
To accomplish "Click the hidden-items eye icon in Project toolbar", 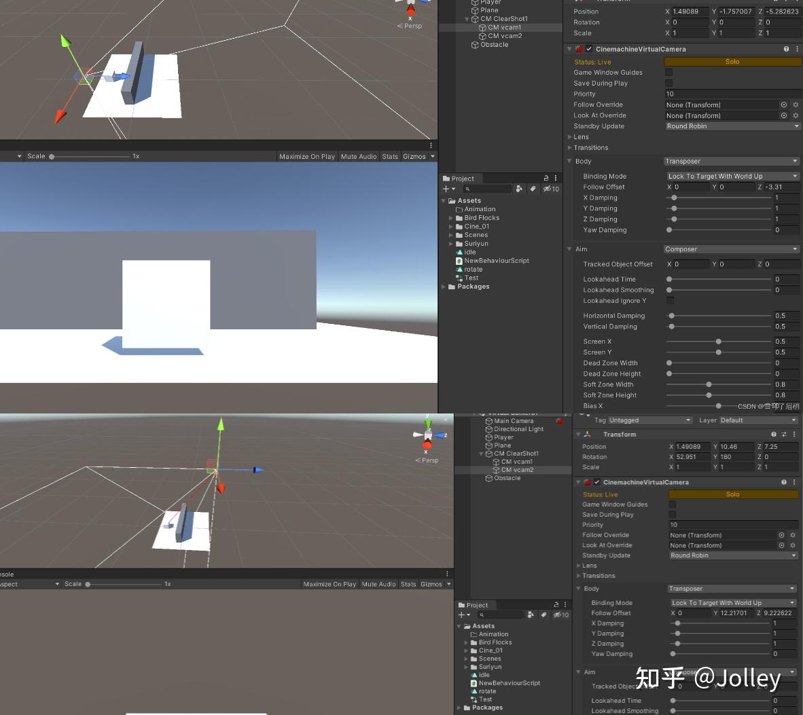I will pos(549,189).
